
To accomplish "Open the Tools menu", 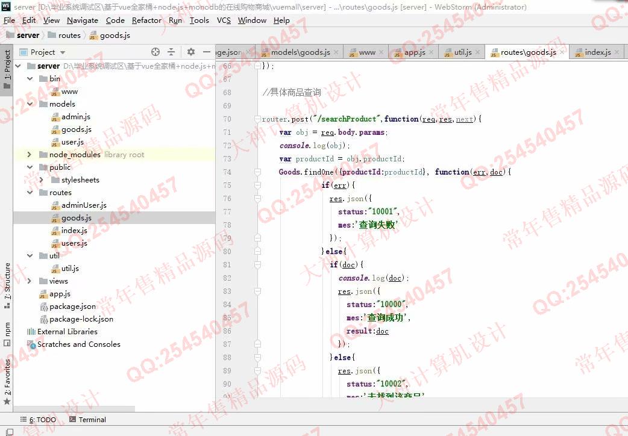I will 199,20.
